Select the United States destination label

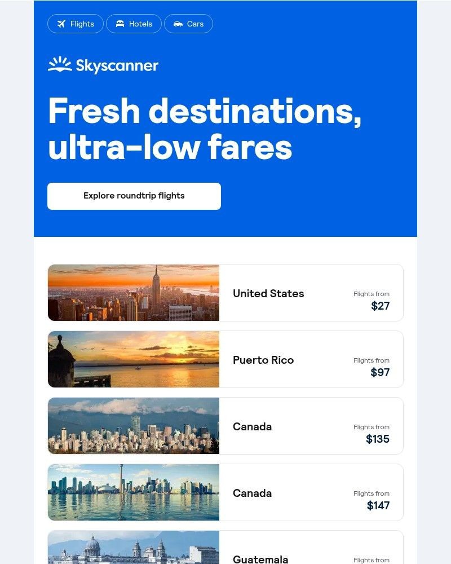coord(268,293)
